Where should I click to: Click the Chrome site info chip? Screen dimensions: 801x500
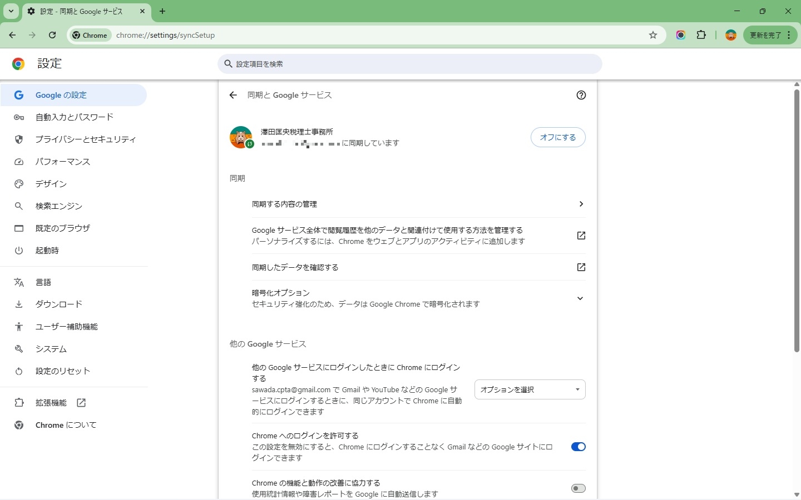point(90,35)
